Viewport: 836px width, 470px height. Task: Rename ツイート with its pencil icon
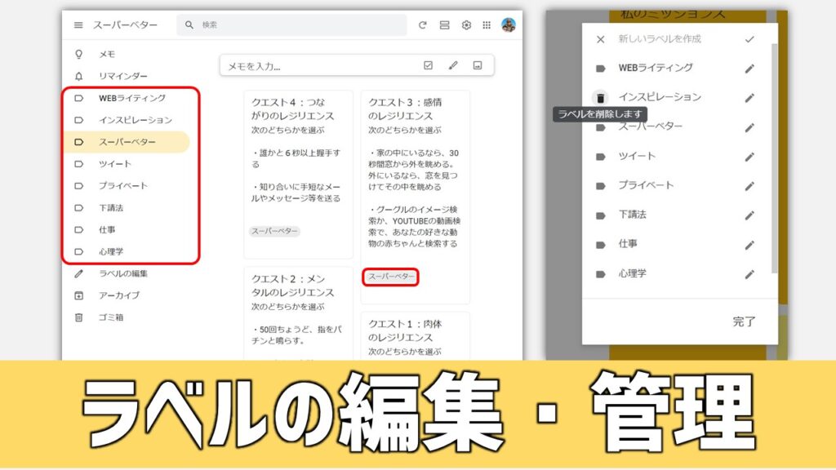(749, 157)
